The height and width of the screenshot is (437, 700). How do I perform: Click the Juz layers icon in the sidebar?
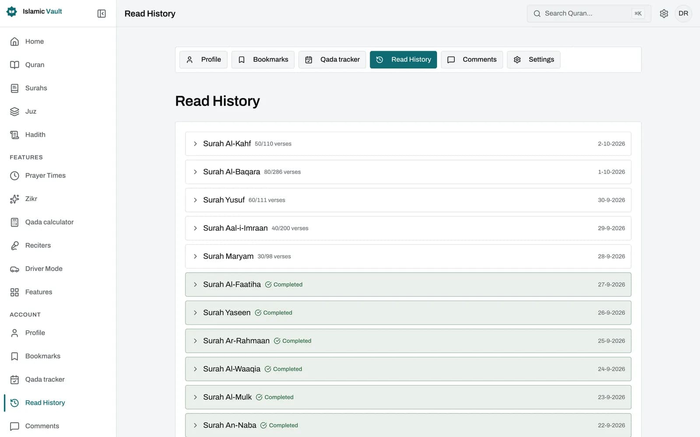pyautogui.click(x=14, y=111)
